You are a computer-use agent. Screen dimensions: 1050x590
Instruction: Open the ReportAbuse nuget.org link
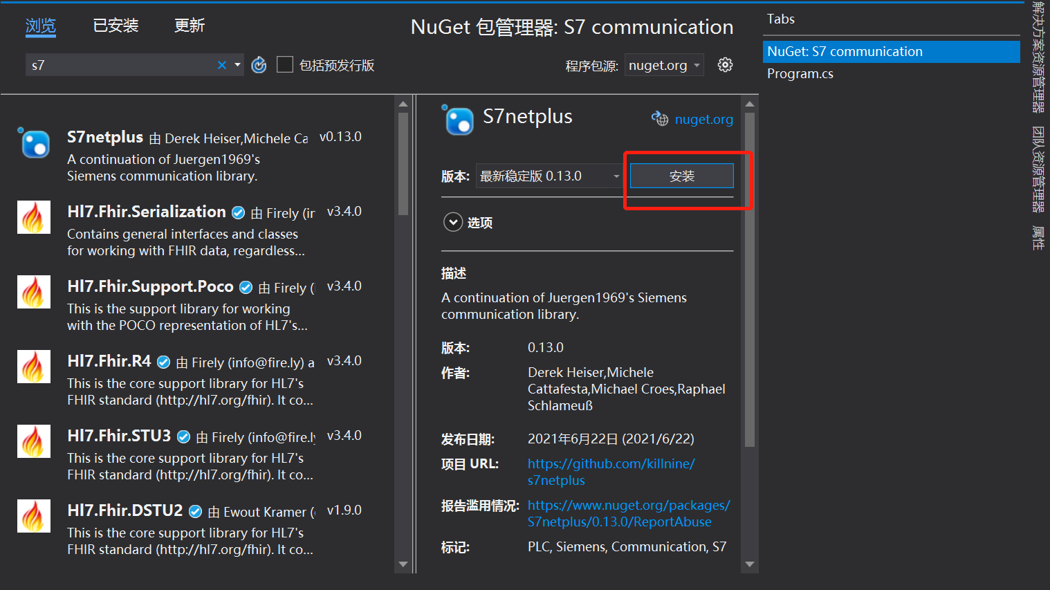pos(629,513)
